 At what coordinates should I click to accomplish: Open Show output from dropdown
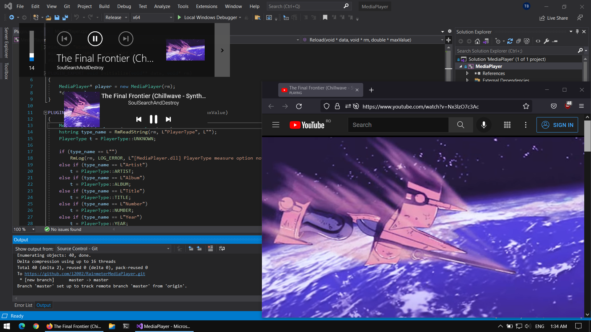click(x=113, y=248)
